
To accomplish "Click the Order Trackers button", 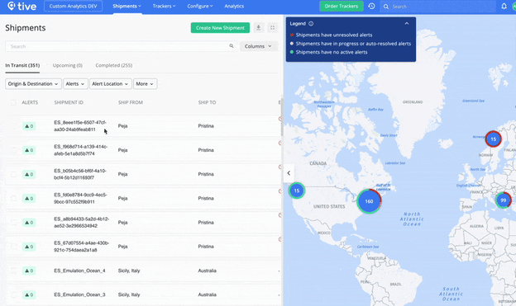I will pos(342,7).
